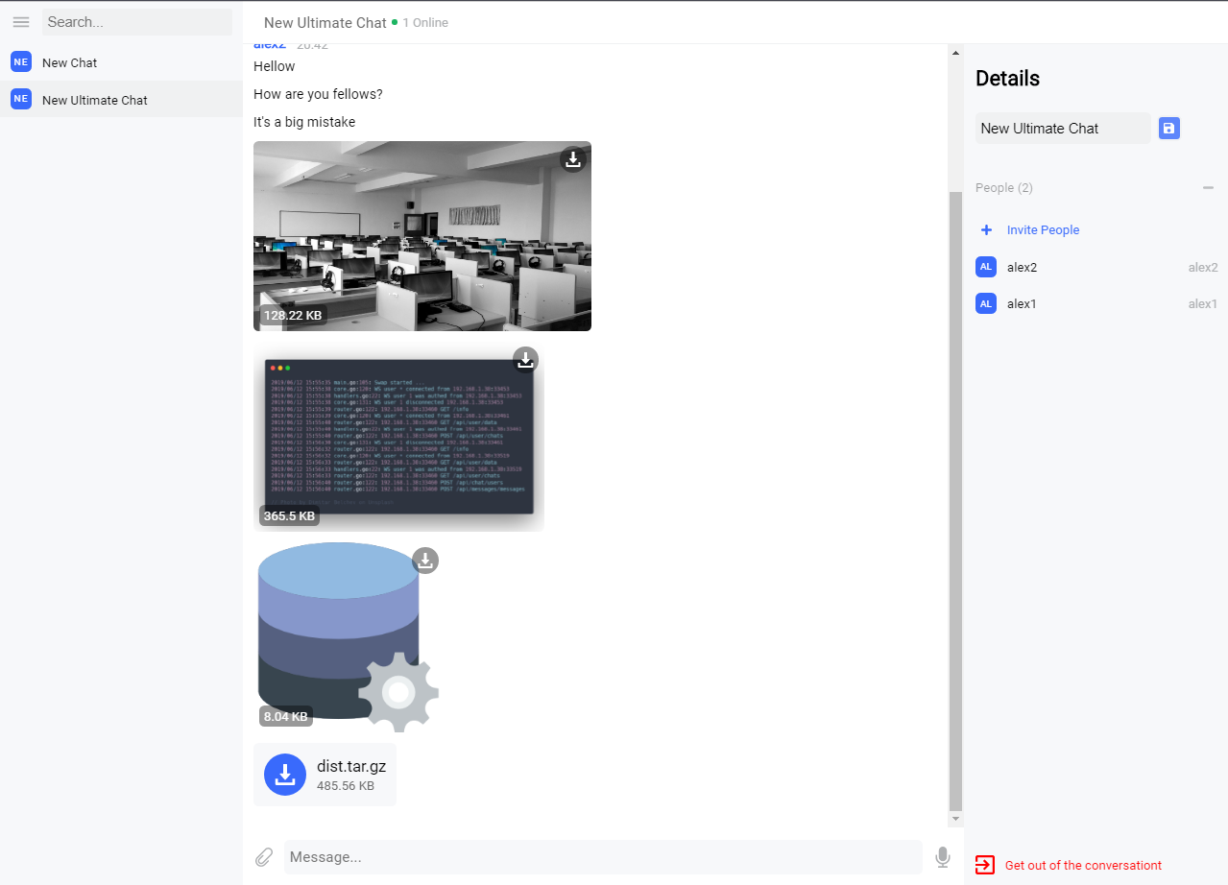Focus the Search chats field
Screen dimensions: 1228x885
137,22
